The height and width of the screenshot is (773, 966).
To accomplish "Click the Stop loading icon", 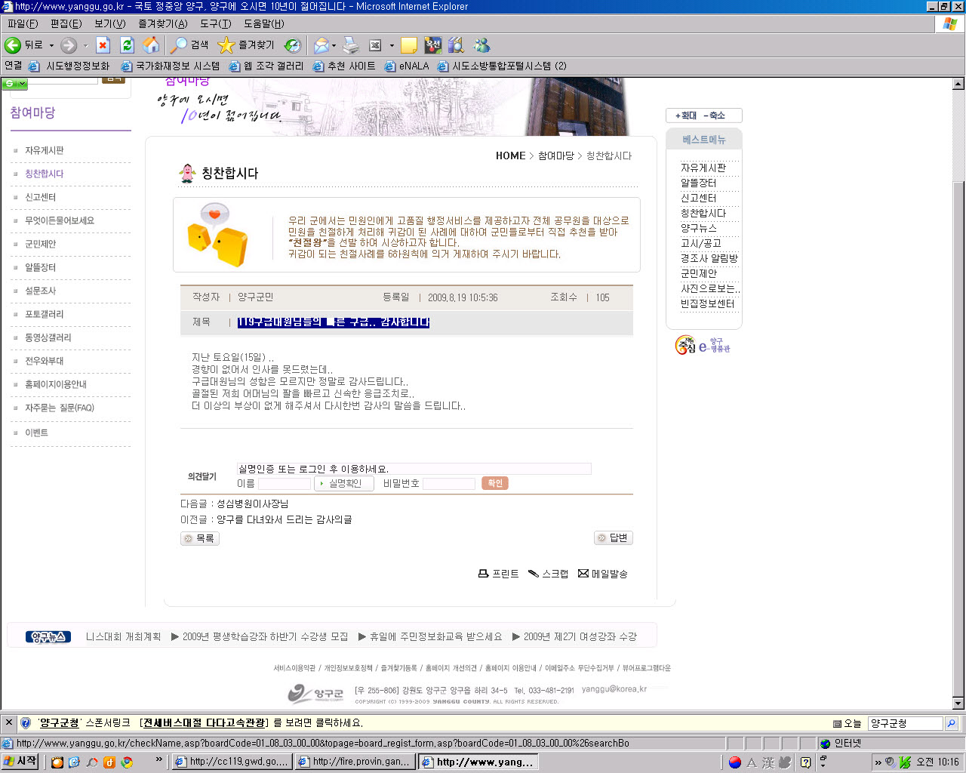I will (x=103, y=45).
